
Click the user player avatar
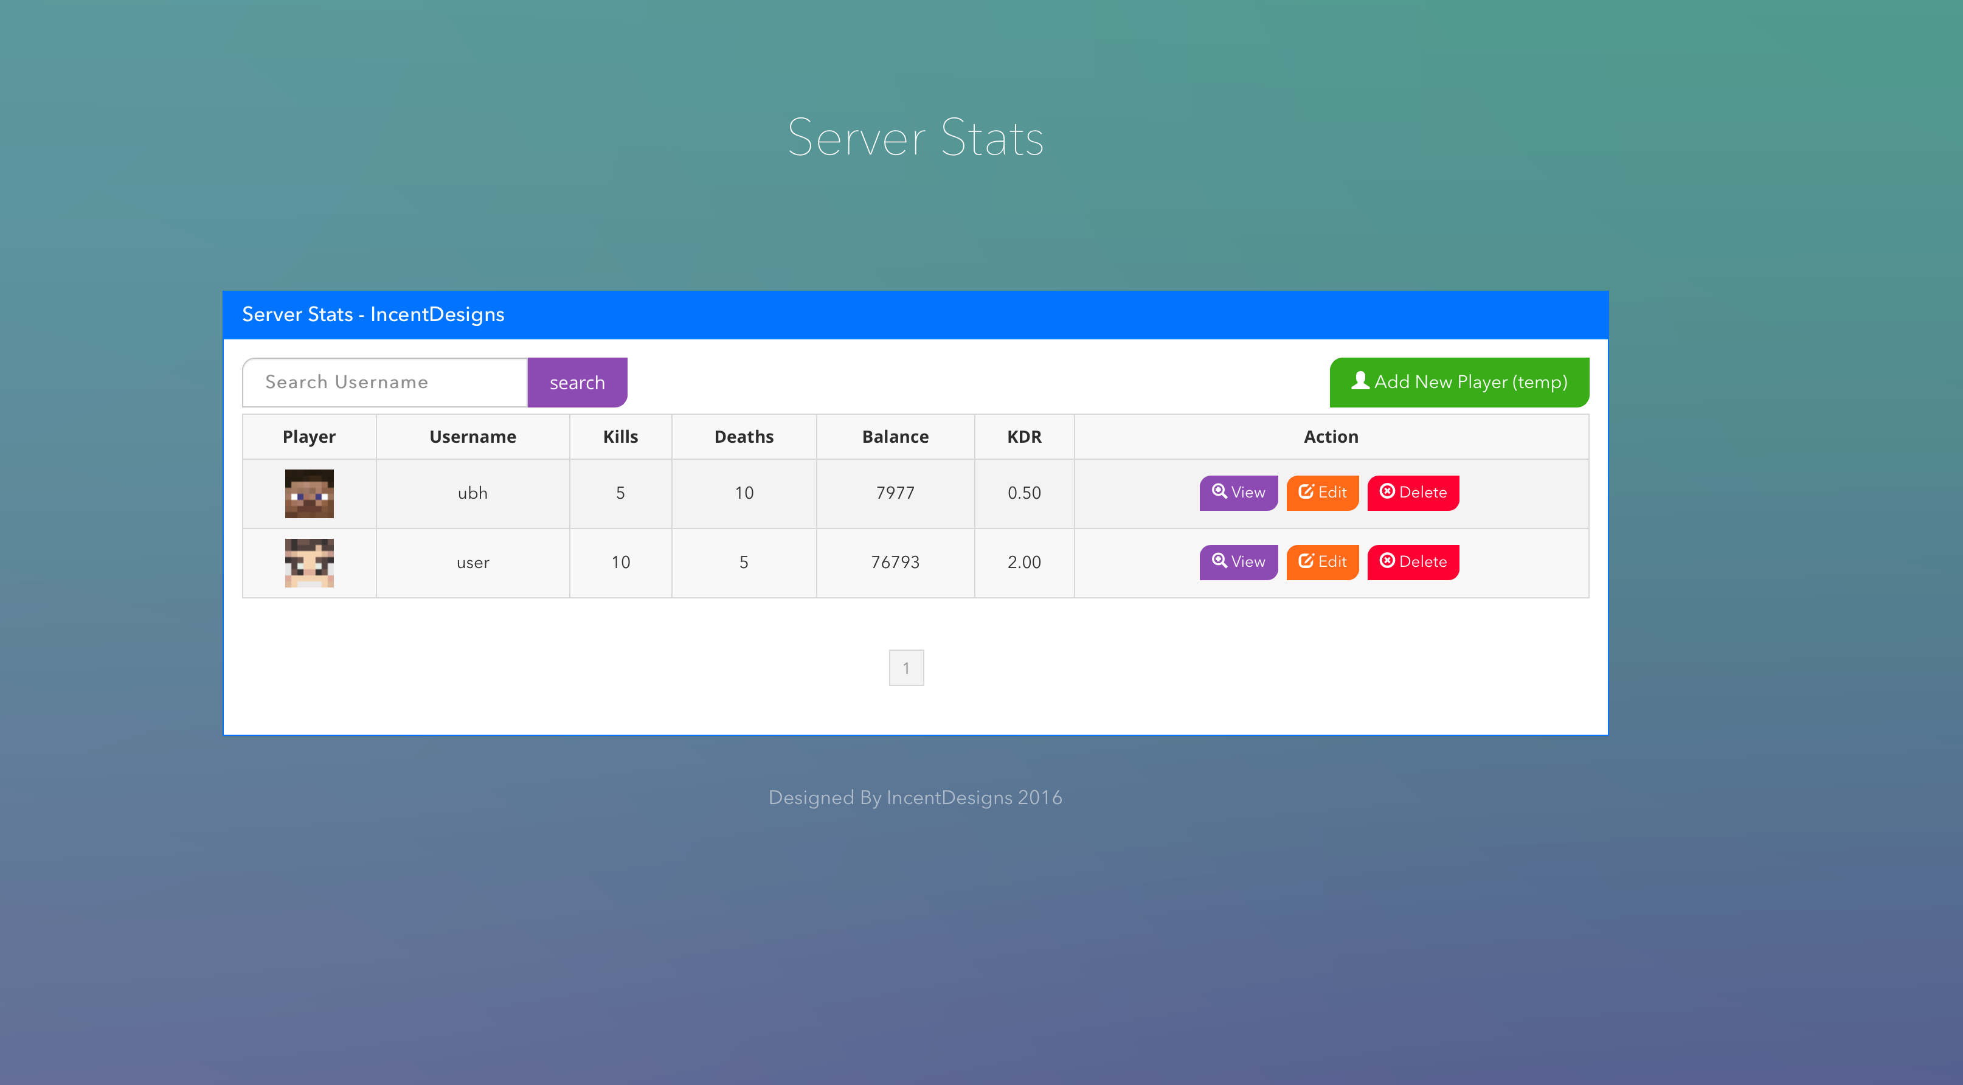coord(310,563)
